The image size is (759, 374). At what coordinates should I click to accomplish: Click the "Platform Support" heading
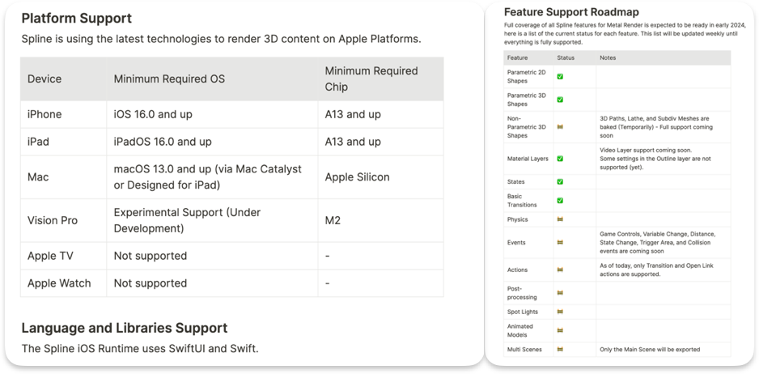click(77, 19)
